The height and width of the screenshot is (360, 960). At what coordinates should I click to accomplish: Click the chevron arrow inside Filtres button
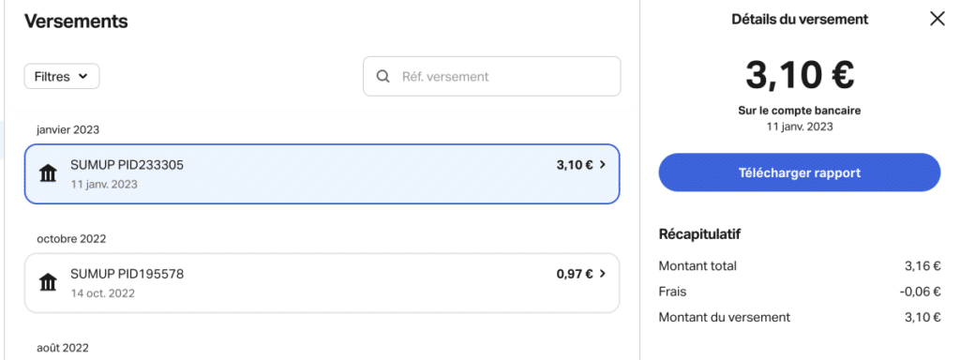click(x=83, y=77)
